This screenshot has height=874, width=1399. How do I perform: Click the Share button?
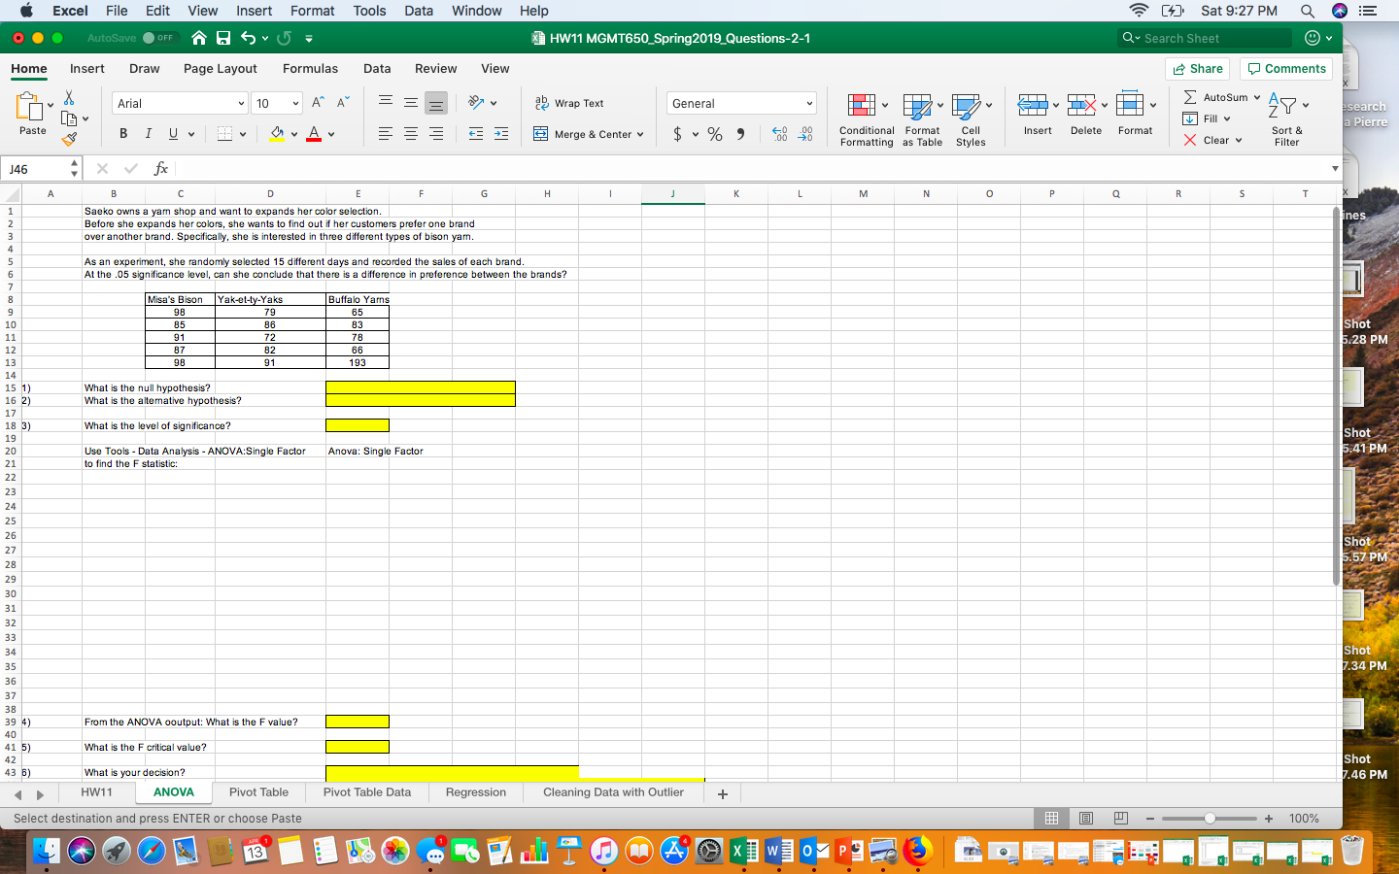point(1197,69)
